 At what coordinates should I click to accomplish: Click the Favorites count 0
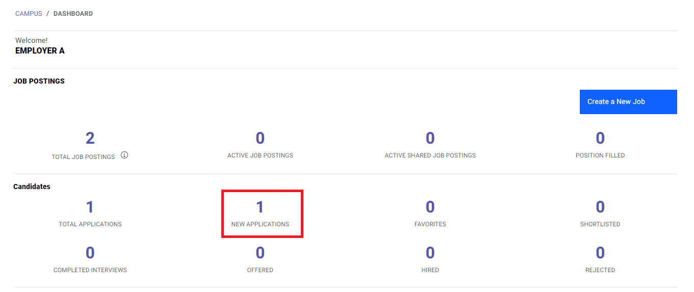tap(430, 207)
